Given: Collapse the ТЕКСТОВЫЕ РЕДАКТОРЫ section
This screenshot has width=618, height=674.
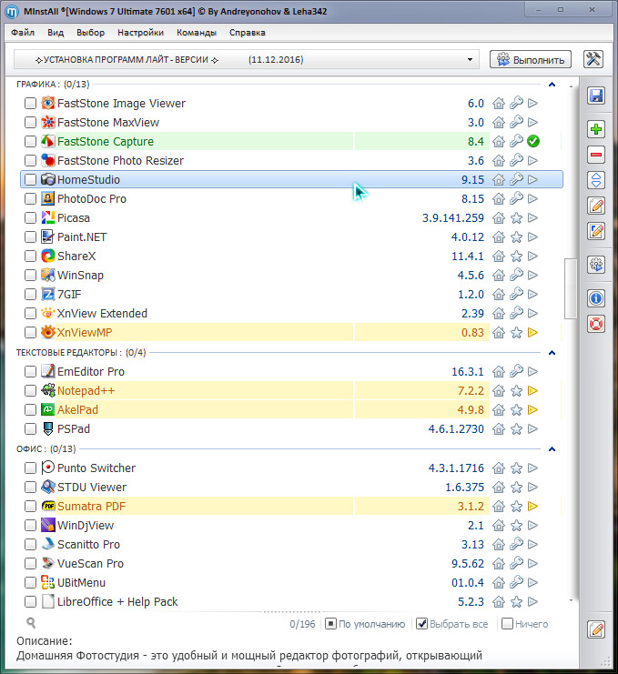Looking at the screenshot, I should tap(552, 353).
